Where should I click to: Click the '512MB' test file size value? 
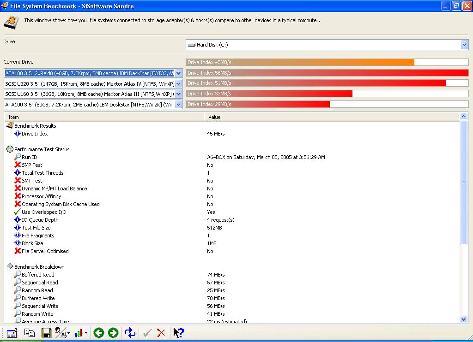(x=214, y=228)
